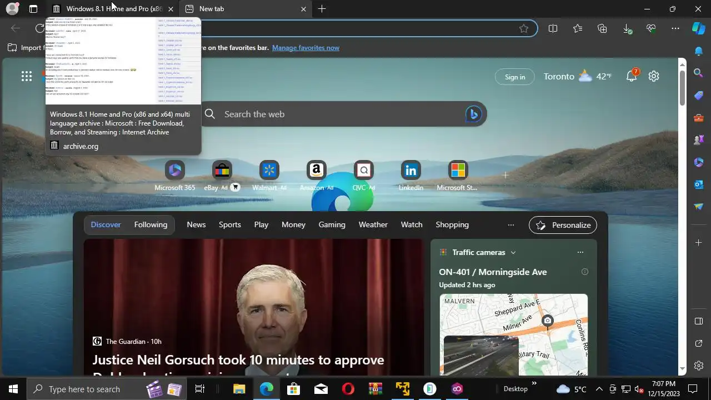Open the Watch category
The image size is (711, 400).
point(412,225)
